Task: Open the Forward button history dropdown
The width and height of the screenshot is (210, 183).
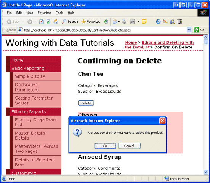Action: (x=36, y=21)
